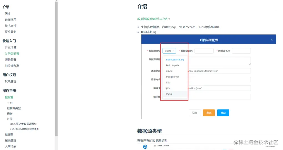
Task: Click the hamburger menu icon beside the logo
Action: [x=155, y=146]
